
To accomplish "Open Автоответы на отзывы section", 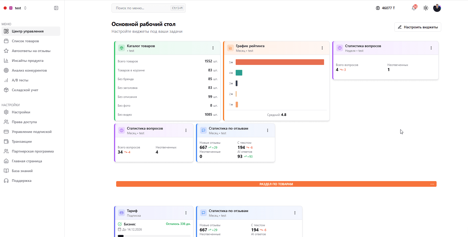I will 31,51.
